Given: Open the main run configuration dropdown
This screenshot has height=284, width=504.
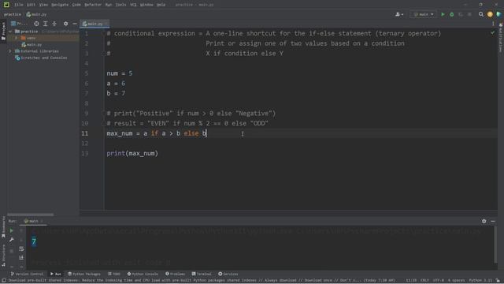Looking at the screenshot, I should (x=424, y=14).
